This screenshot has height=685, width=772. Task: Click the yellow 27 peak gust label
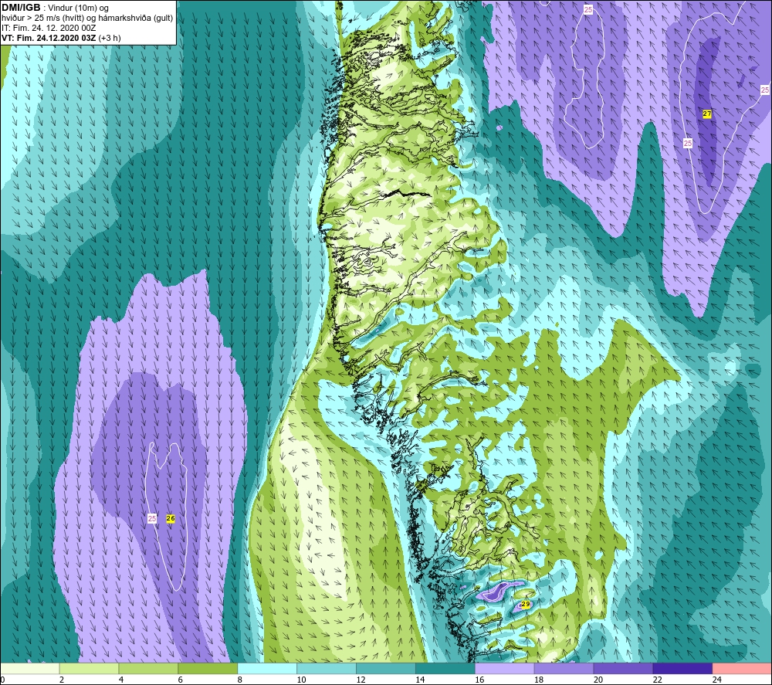pyautogui.click(x=707, y=114)
